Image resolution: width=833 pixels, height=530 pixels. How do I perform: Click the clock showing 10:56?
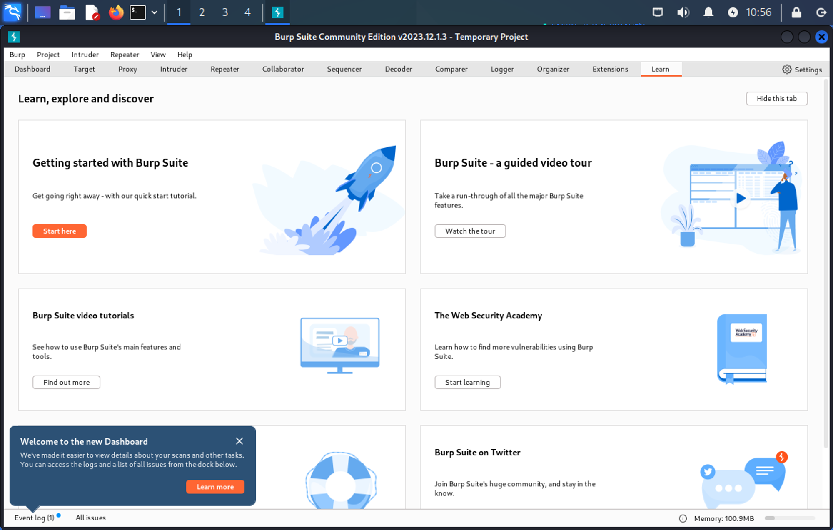(758, 12)
